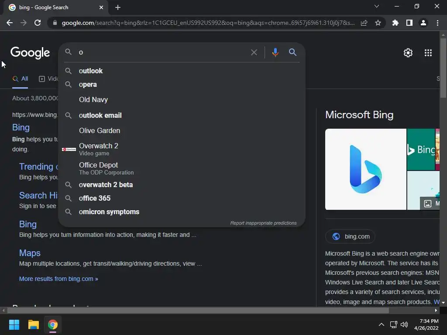Click the horizontal scrollbar thumb
447x335 pixels.
tap(198, 311)
